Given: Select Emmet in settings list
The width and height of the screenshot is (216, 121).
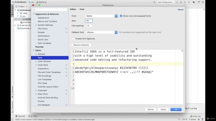Looking at the screenshot, I should tap(41, 101).
